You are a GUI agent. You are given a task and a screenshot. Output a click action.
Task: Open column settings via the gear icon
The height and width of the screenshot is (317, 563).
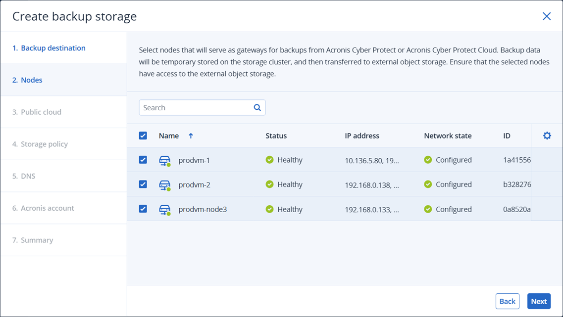click(546, 135)
